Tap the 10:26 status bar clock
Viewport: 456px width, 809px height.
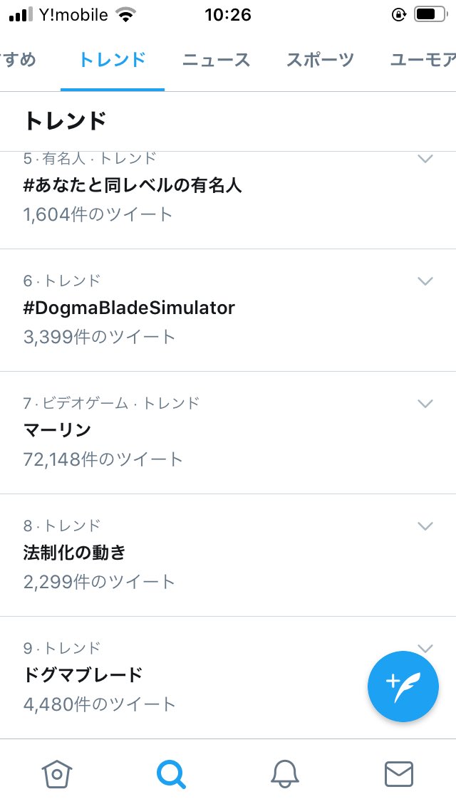tap(227, 15)
